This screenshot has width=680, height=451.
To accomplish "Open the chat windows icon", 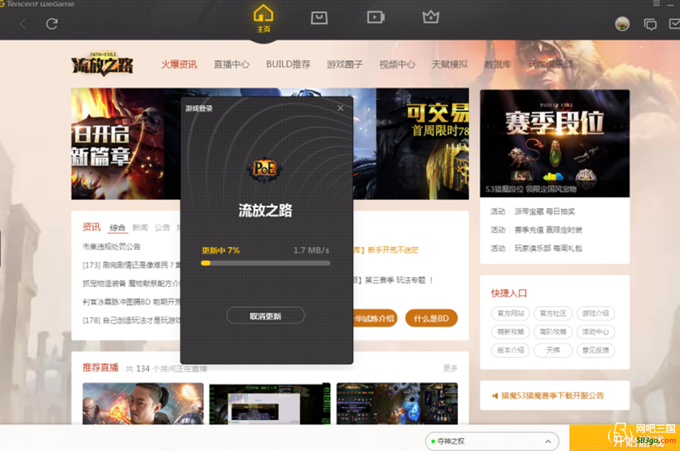I will [x=650, y=24].
